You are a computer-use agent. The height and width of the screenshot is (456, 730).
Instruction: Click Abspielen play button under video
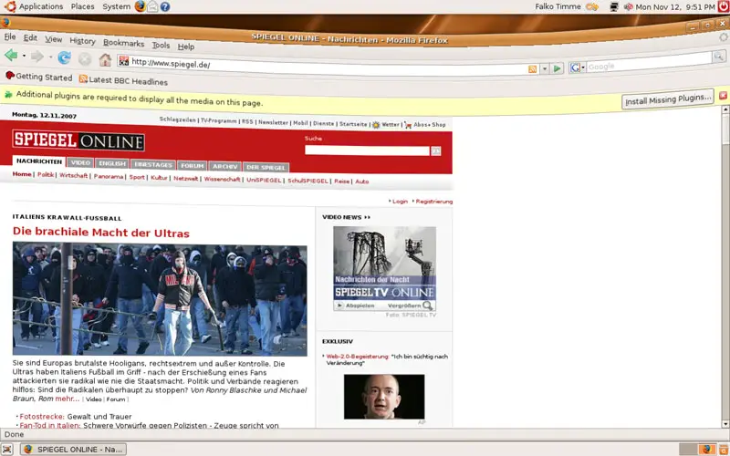click(x=355, y=306)
